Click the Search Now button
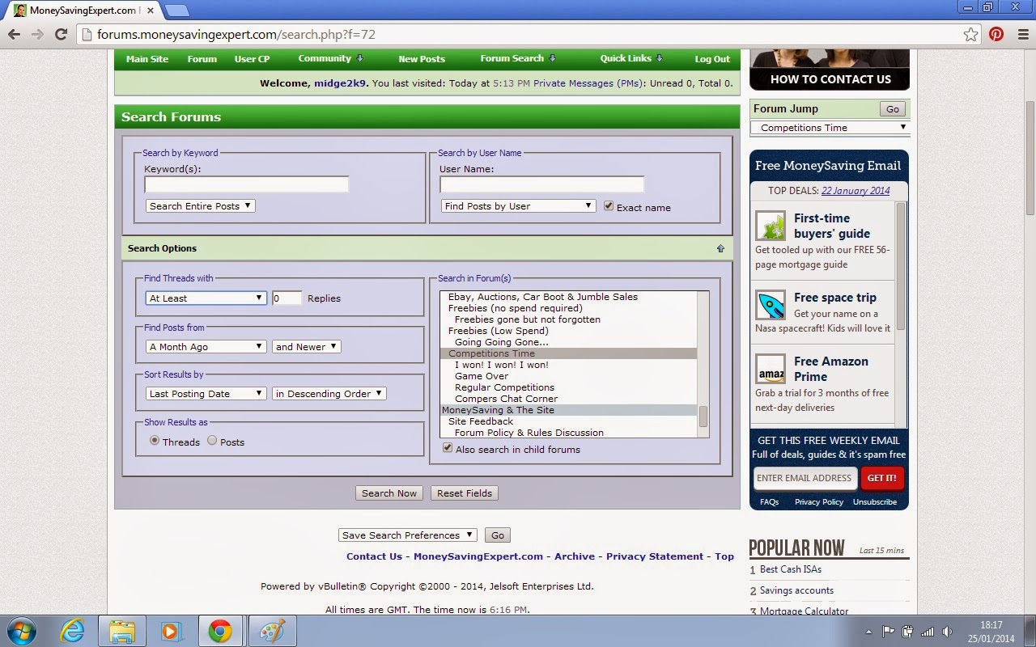Screen dimensions: 1036x647 (x=389, y=493)
